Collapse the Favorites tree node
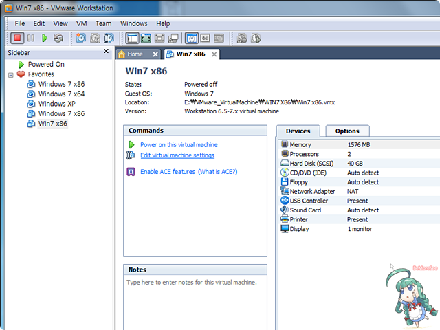 (11, 75)
